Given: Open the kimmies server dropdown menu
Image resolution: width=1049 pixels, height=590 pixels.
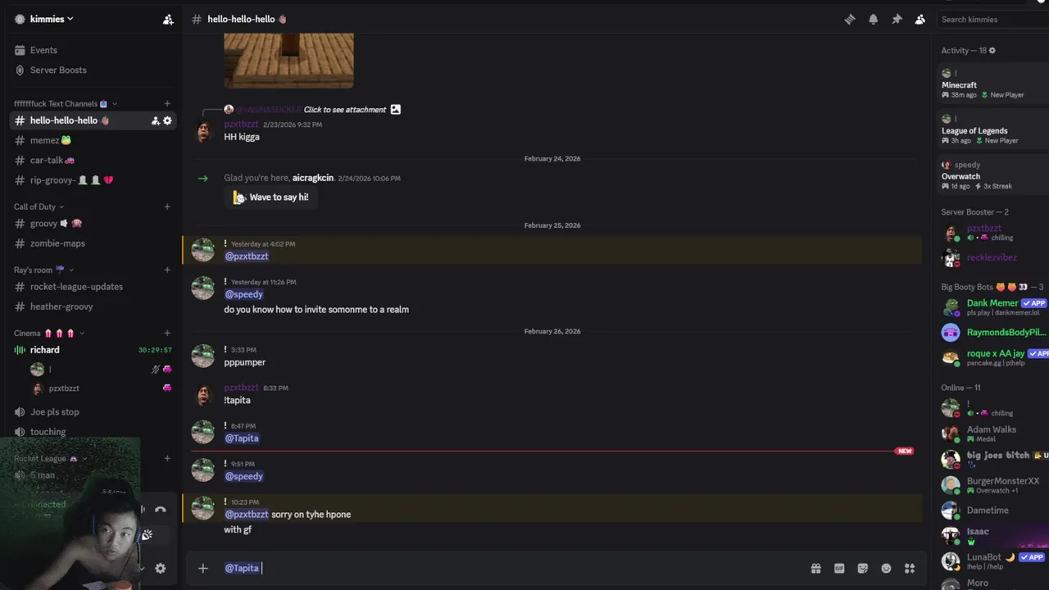Looking at the screenshot, I should point(49,19).
